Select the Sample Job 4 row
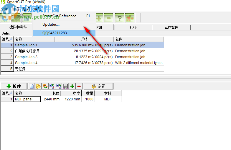Image resolution: width=231 pixels, height=150 pixels. [x=82, y=63]
